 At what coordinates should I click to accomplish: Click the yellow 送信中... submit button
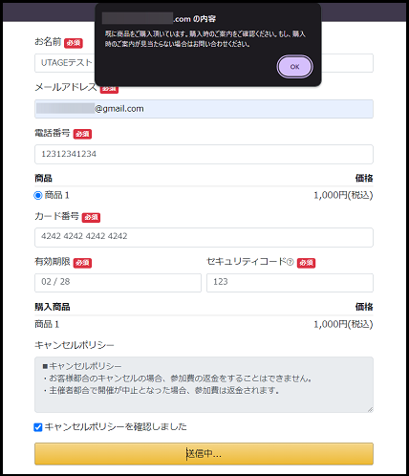(204, 454)
